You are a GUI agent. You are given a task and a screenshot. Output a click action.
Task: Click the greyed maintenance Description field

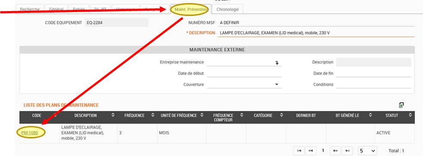[x=374, y=62]
